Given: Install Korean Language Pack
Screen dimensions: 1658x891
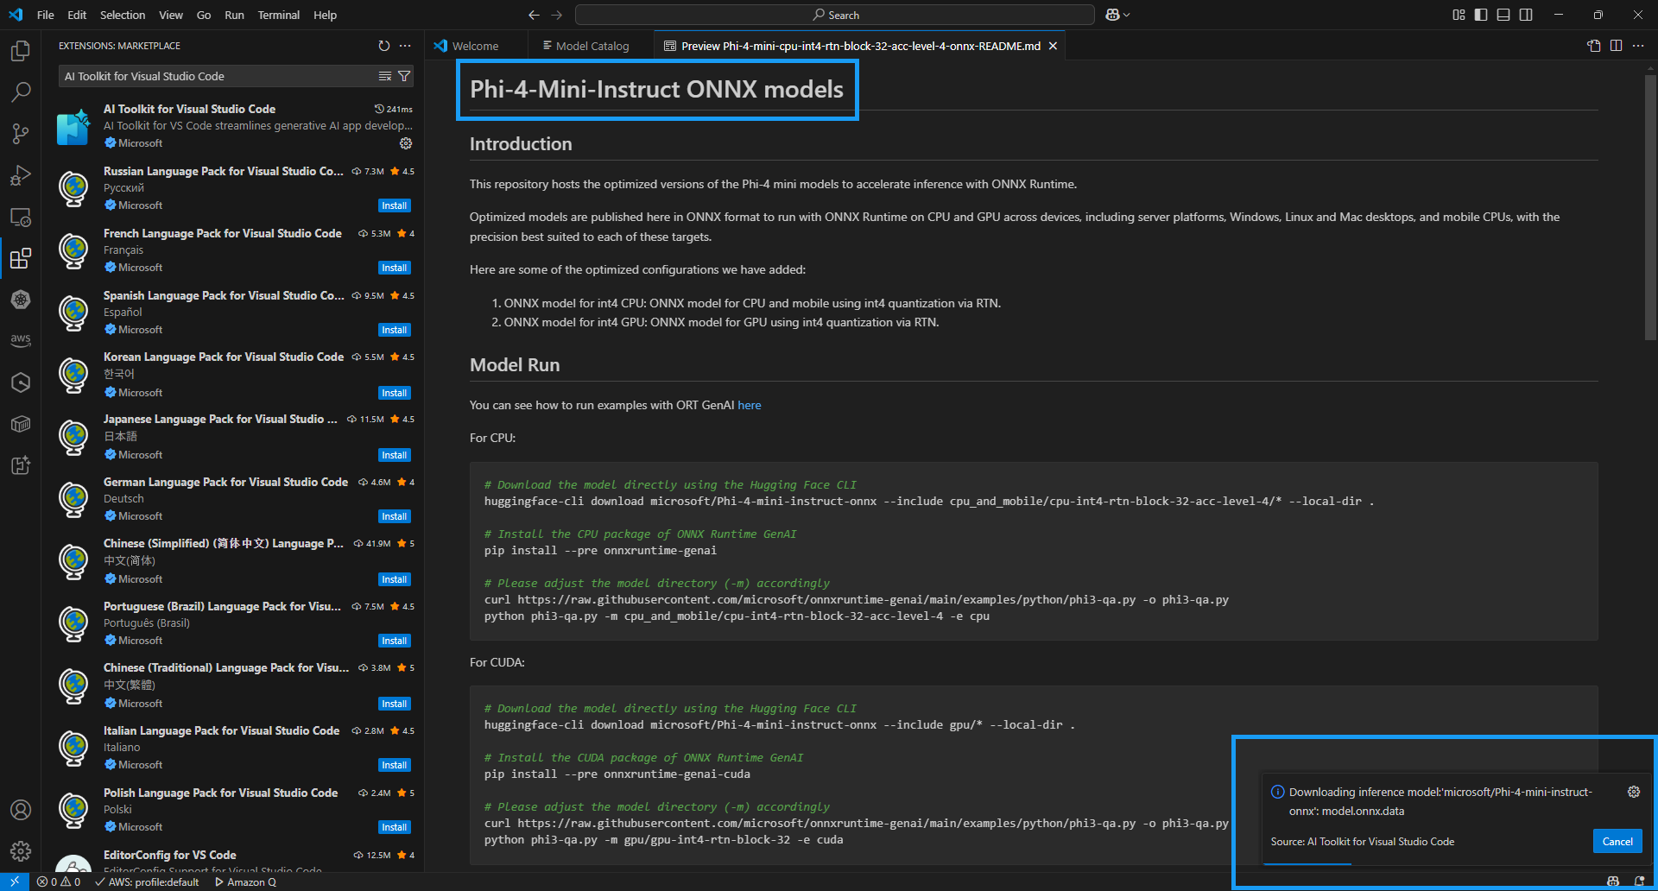Looking at the screenshot, I should tap(395, 393).
